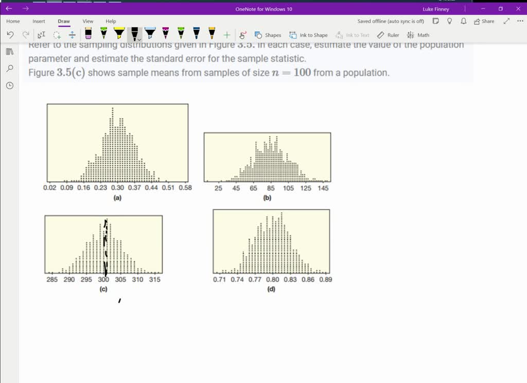527x383 pixels.
Task: Switch to the Insert tab
Action: pos(39,21)
